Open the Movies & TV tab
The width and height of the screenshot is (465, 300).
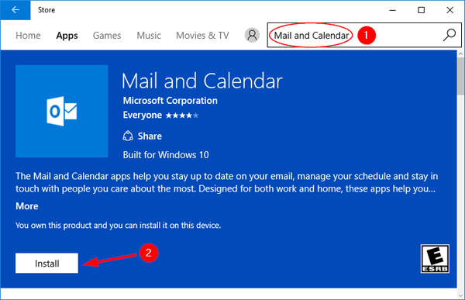point(202,36)
